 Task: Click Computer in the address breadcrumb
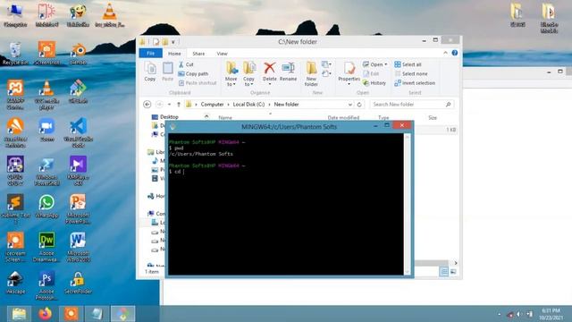pos(212,105)
